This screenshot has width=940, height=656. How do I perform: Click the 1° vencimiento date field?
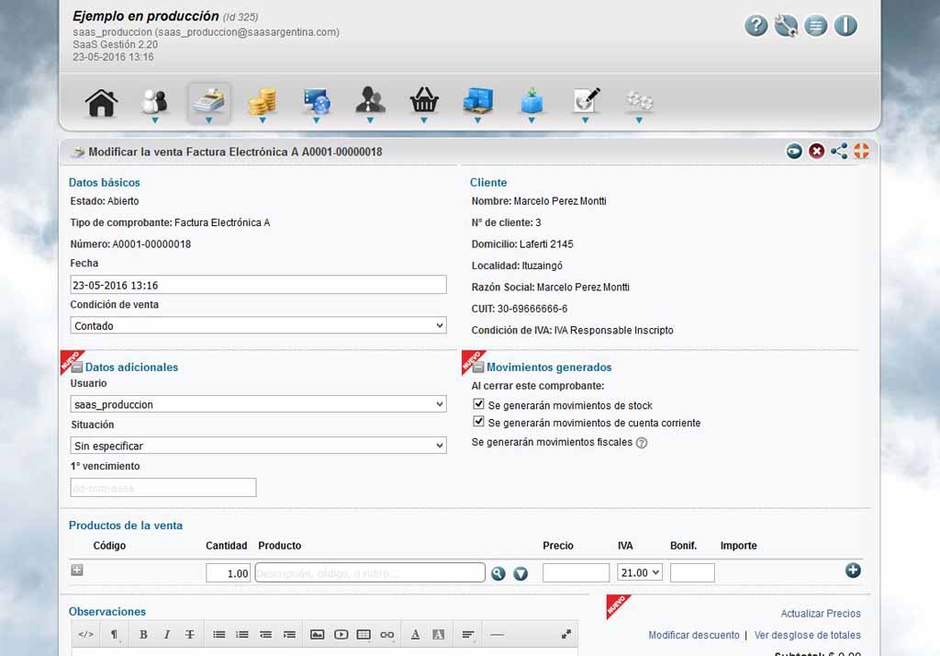pos(163,487)
